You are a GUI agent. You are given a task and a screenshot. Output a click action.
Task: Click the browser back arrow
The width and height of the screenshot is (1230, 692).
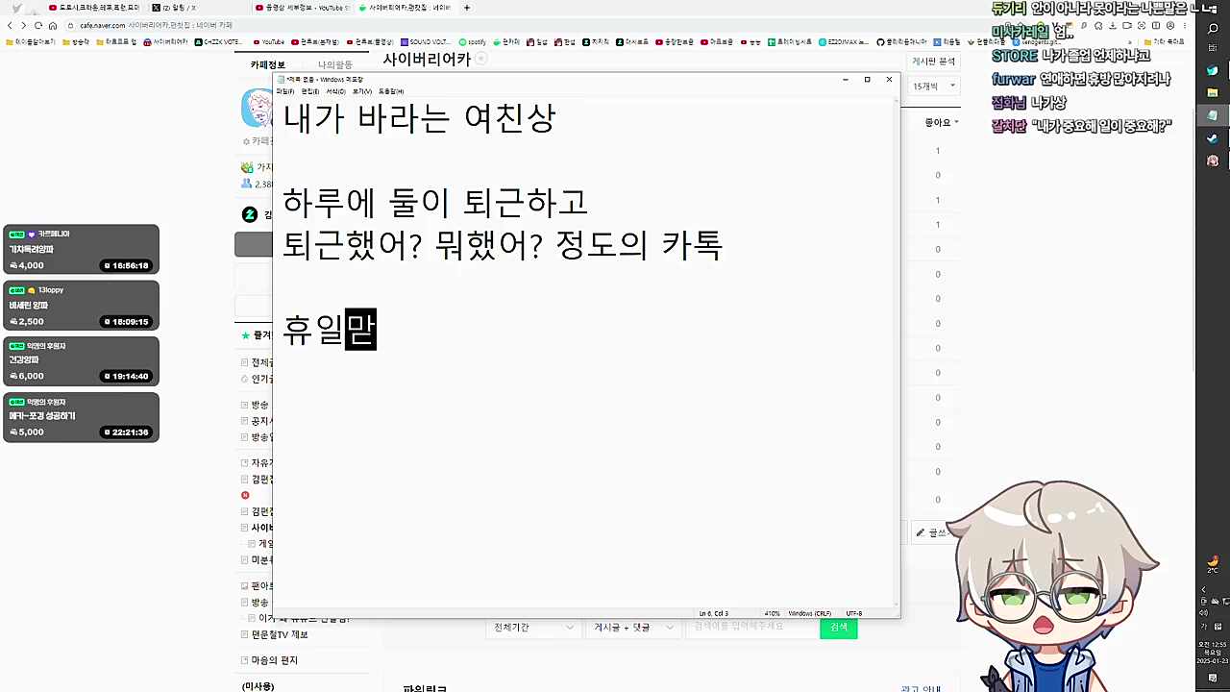pos(10,25)
